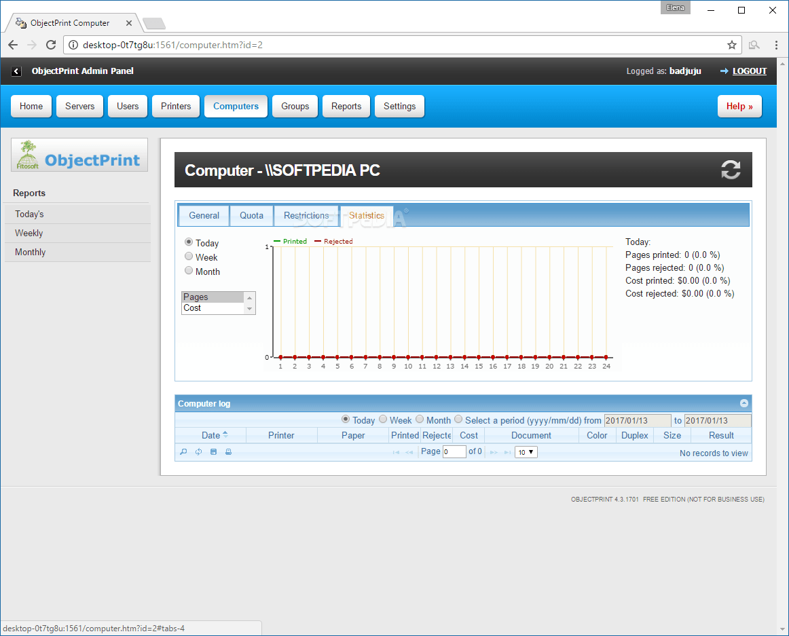789x636 pixels.
Task: Open the Chrome three-dot menu
Action: pos(776,45)
